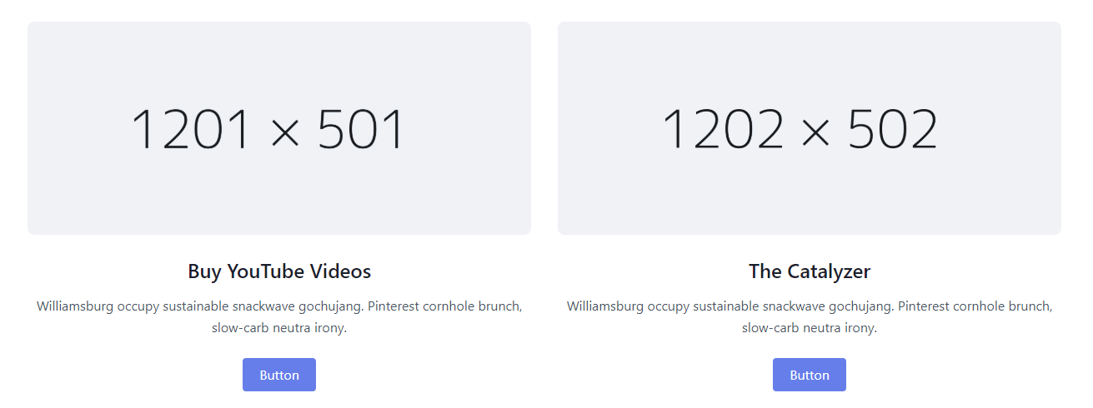1093x408 pixels.
Task: Click the "Buy YouTube Videos" heading
Action: 279,271
